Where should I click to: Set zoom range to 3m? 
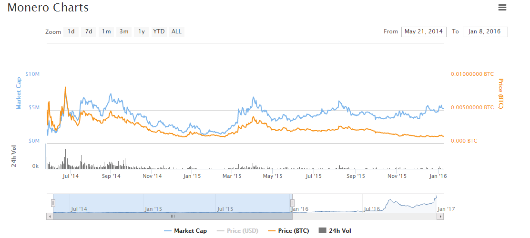point(124,31)
